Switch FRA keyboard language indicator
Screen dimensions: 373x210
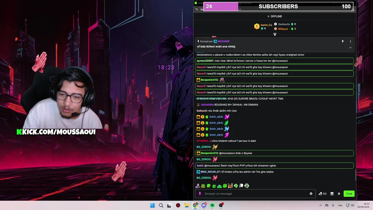pos(340,205)
